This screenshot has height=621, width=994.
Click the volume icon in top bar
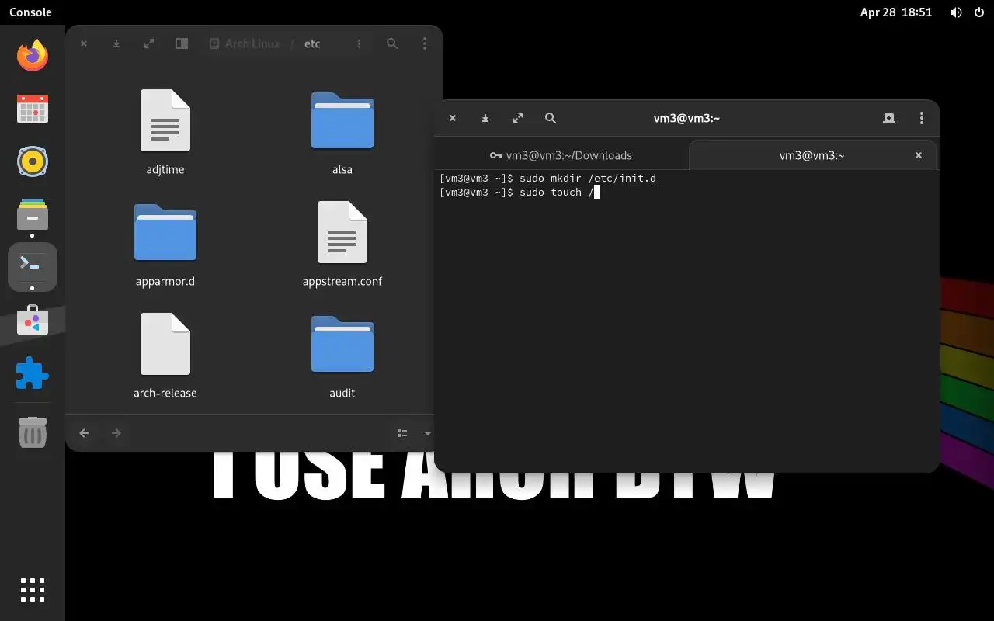pyautogui.click(x=956, y=12)
